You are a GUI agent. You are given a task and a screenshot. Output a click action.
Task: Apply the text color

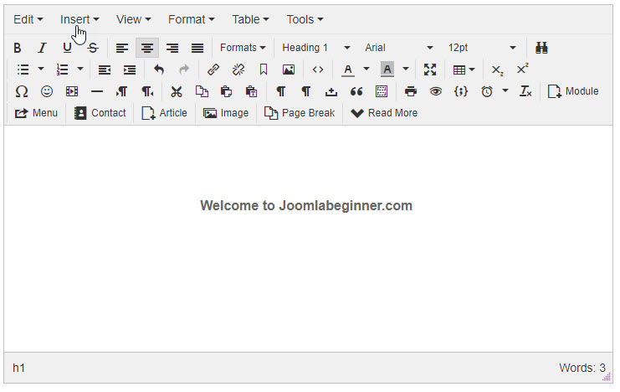347,70
